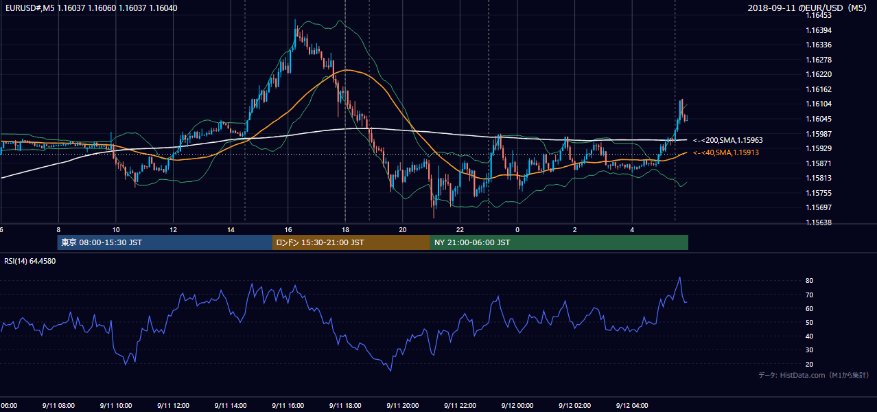Click price axis value 1.16104
Viewport: 877px width, 412px height.
tap(818, 104)
